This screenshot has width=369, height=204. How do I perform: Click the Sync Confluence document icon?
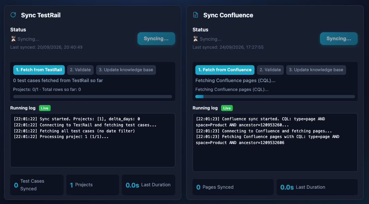pyautogui.click(x=196, y=15)
